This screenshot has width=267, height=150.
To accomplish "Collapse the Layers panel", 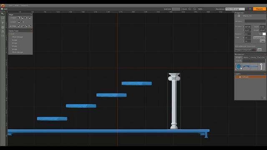I will (x=265, y=74).
